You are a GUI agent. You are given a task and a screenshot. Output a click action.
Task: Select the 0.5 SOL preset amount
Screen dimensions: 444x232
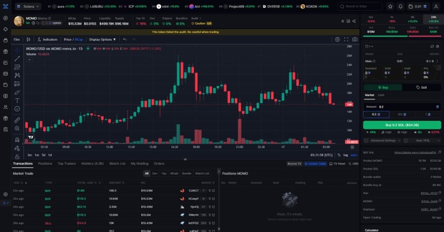pos(402,114)
